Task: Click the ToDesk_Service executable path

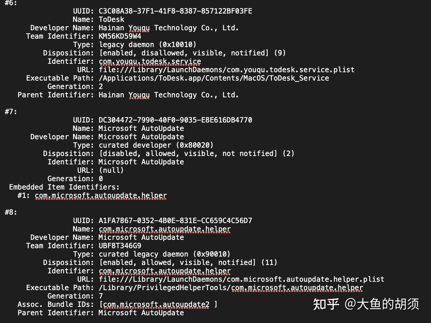Action: tap(214, 78)
